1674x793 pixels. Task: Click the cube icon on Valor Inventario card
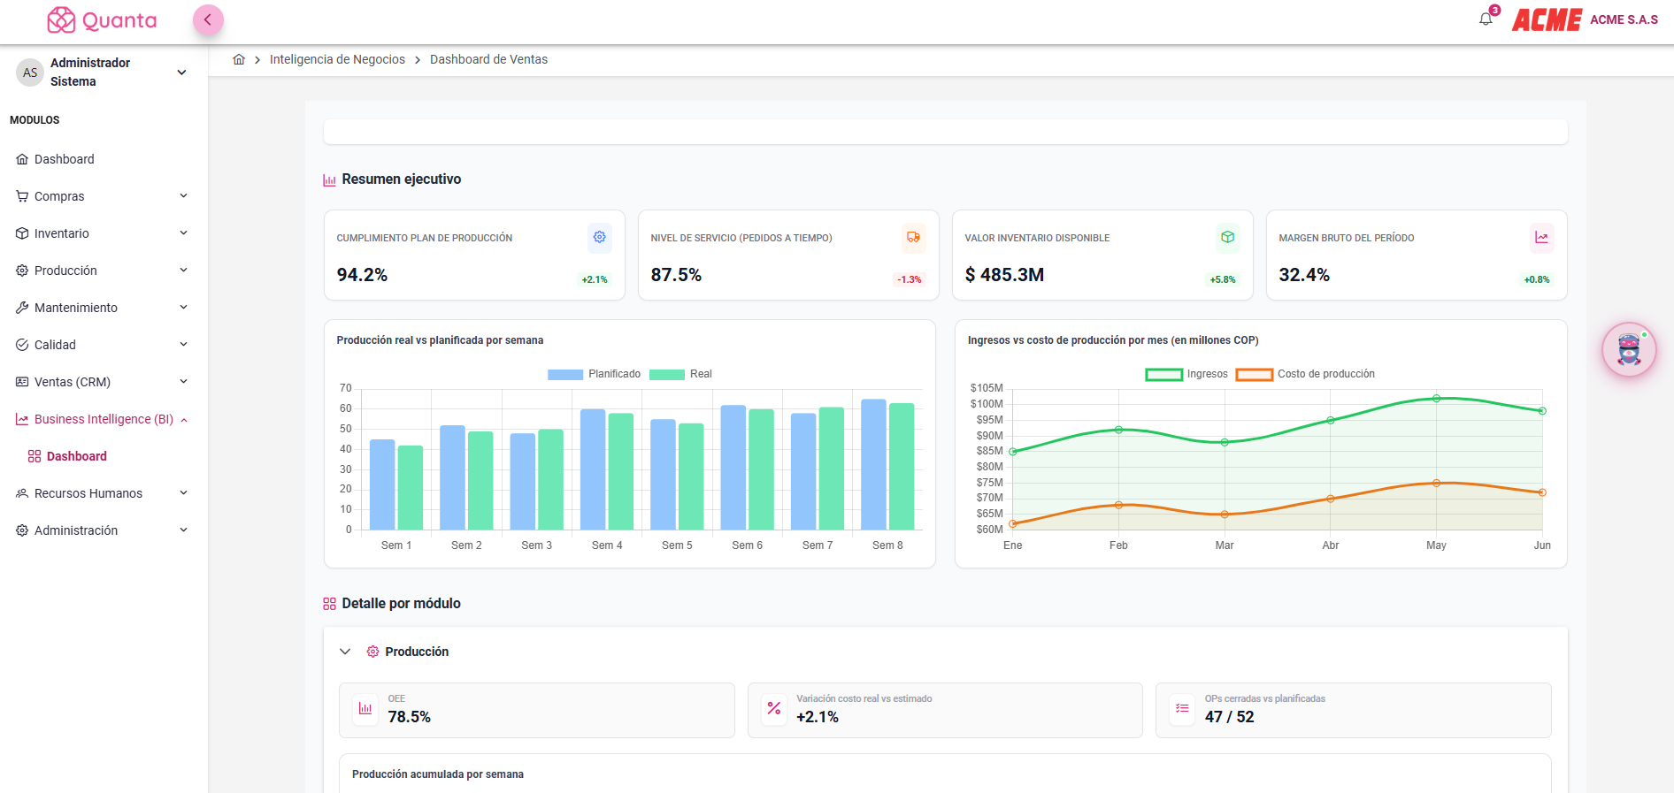click(x=1227, y=237)
